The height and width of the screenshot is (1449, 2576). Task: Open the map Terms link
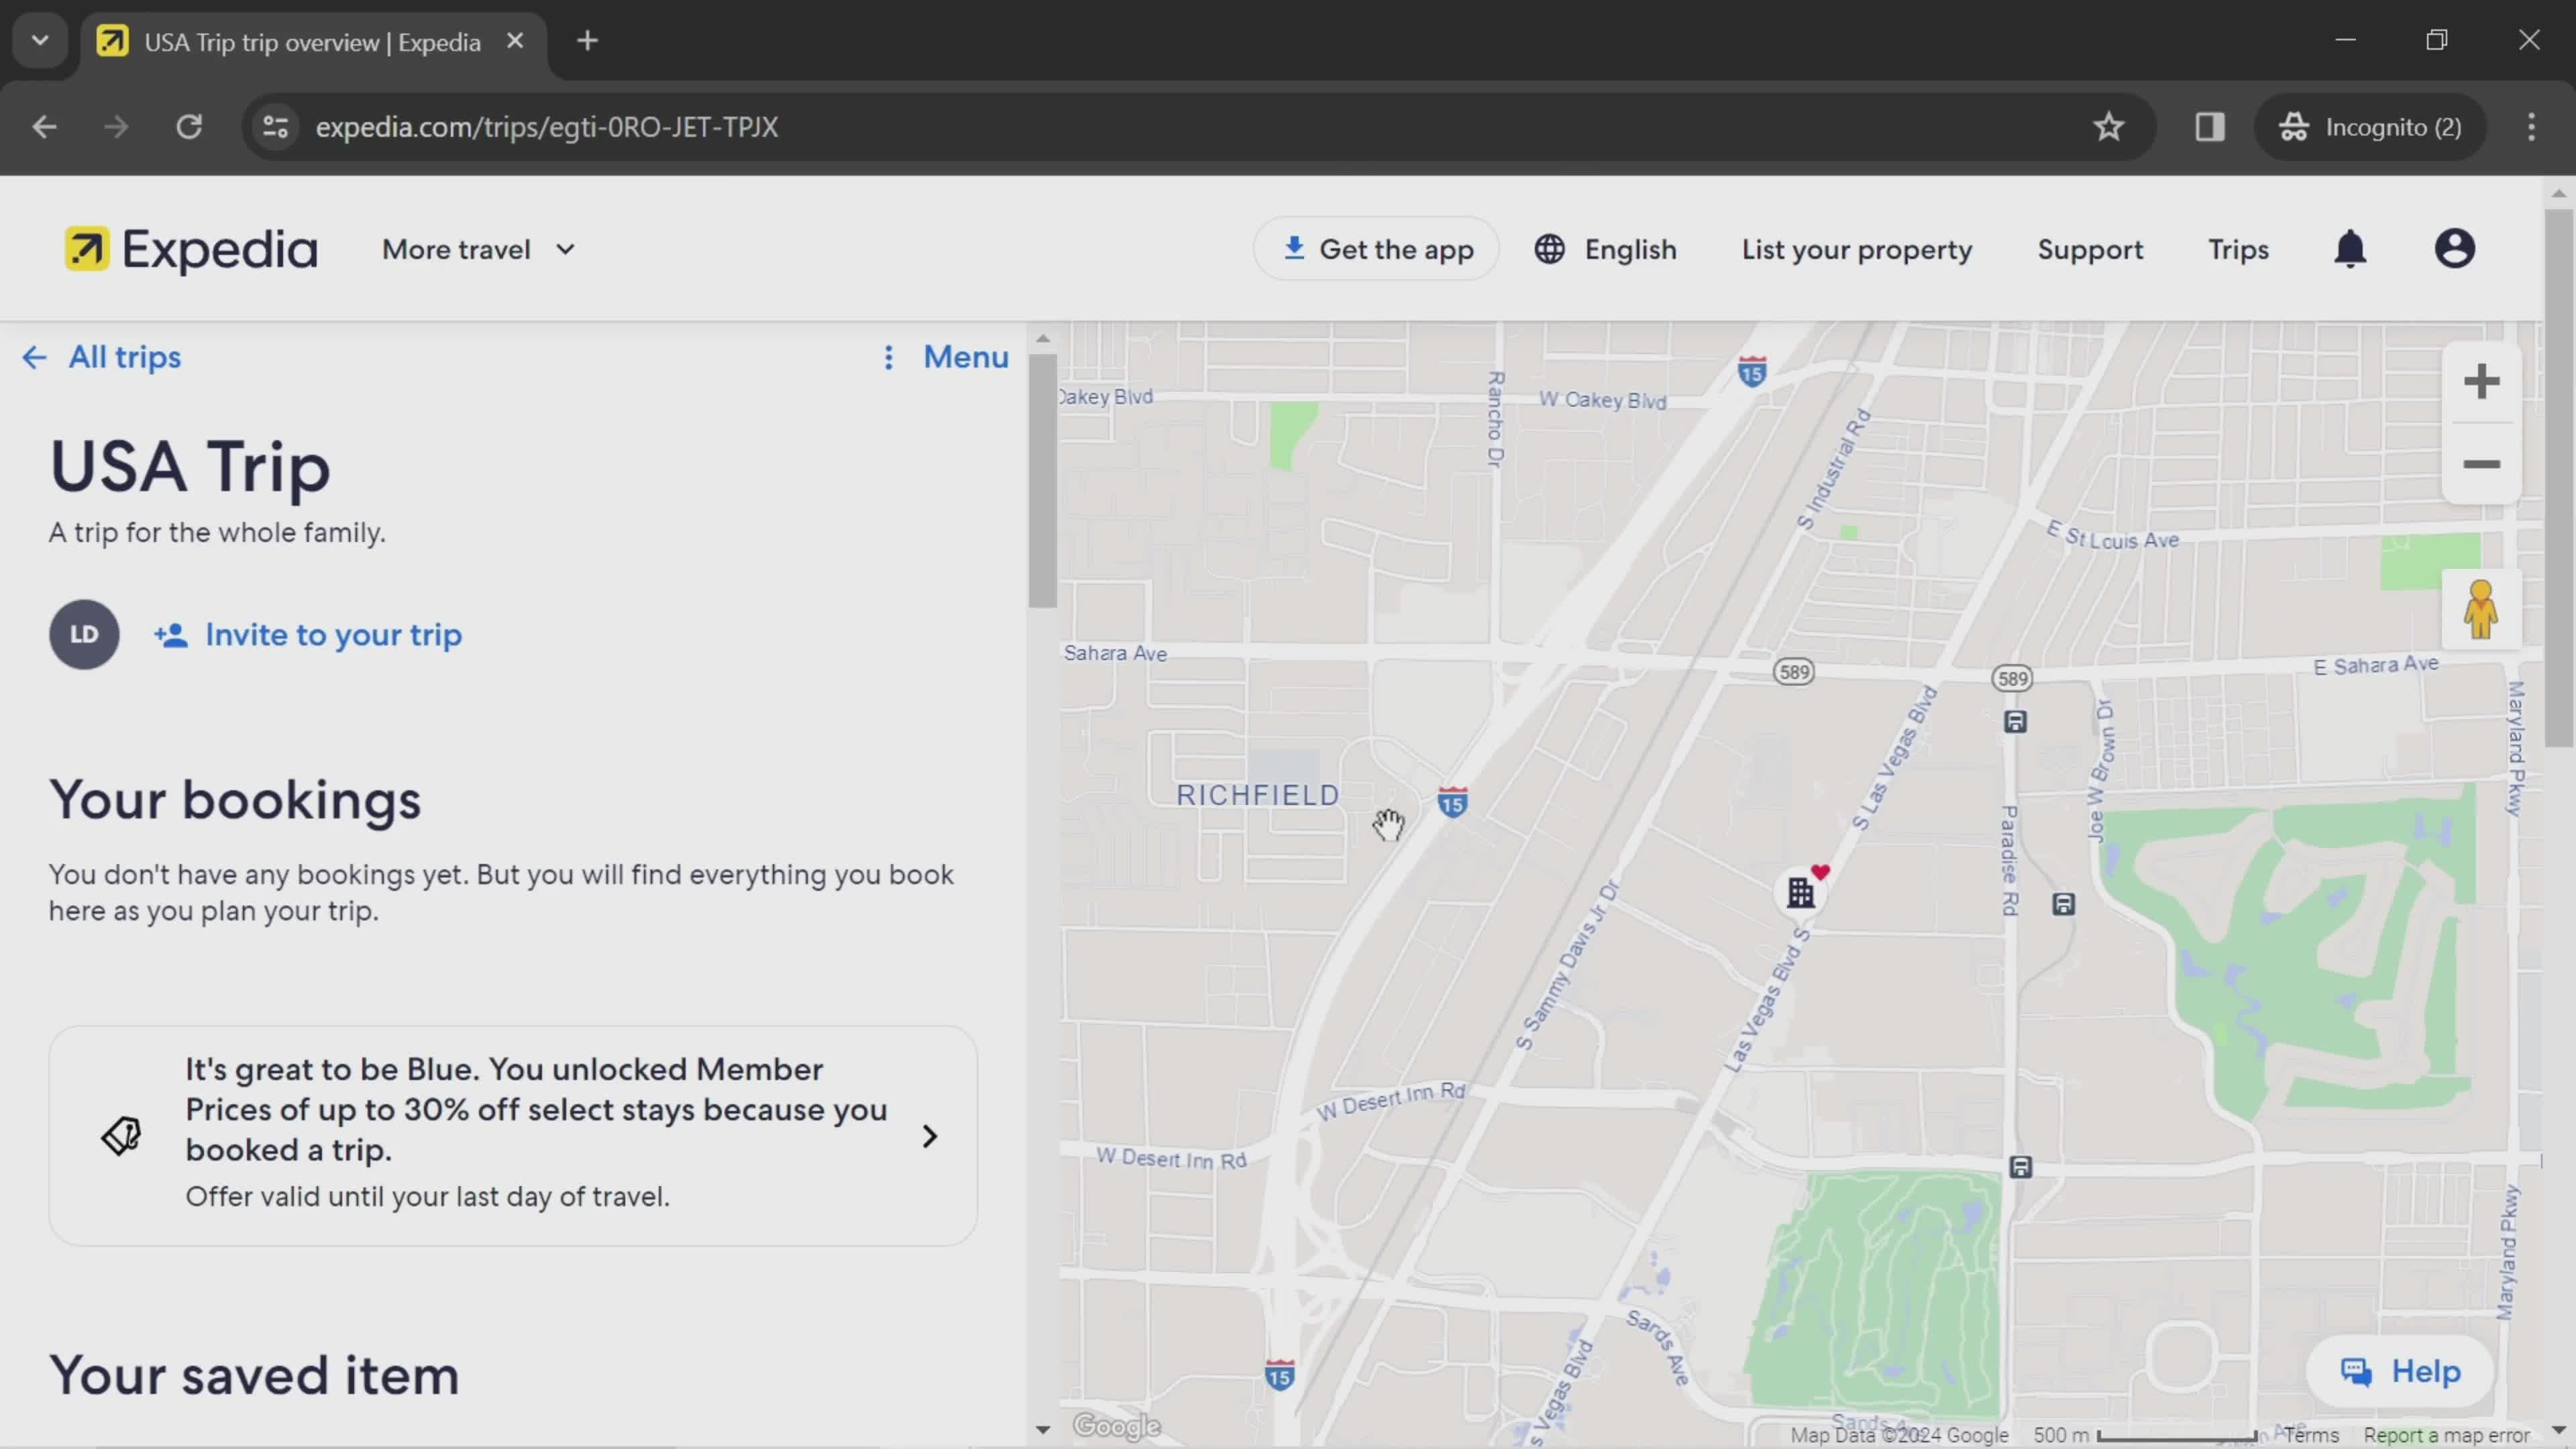tap(2311, 1435)
